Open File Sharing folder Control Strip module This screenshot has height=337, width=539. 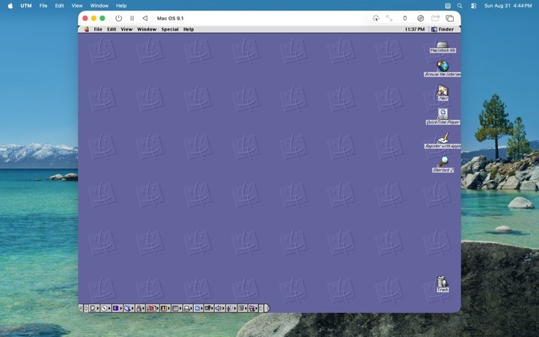129,309
